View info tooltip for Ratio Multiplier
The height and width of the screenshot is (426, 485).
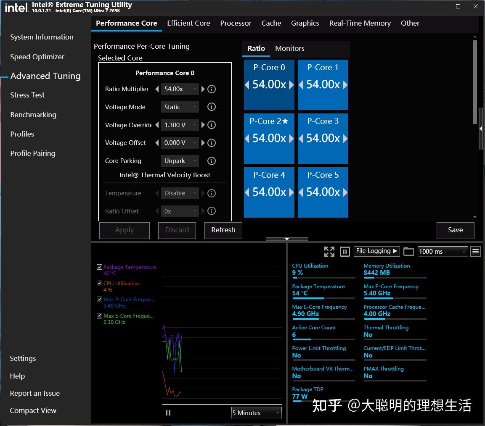tap(212, 89)
